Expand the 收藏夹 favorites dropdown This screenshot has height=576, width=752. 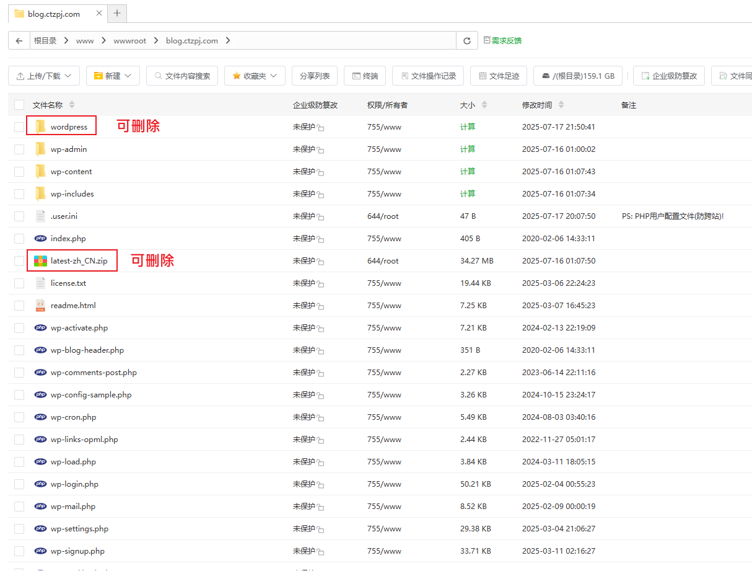[x=255, y=76]
